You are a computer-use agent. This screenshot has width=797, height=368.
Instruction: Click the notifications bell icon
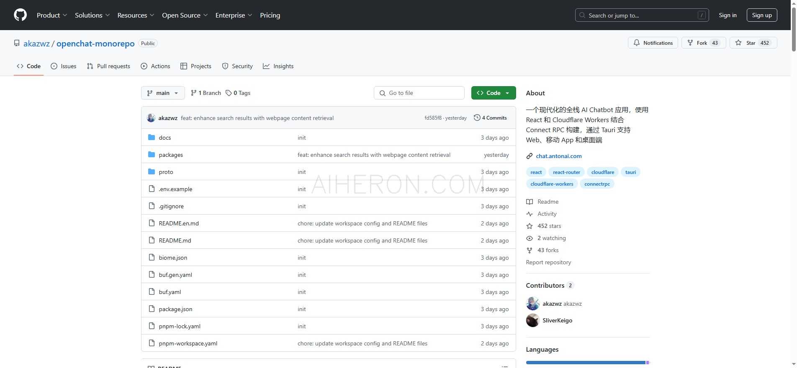[x=637, y=43]
